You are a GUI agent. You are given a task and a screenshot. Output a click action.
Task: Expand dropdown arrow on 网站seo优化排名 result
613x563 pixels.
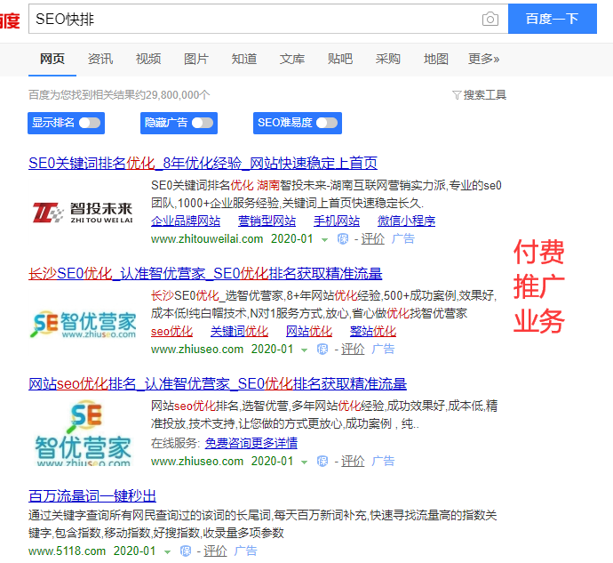(x=304, y=462)
